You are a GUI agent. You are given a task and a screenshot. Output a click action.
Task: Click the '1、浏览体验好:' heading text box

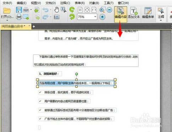click(x=50, y=74)
